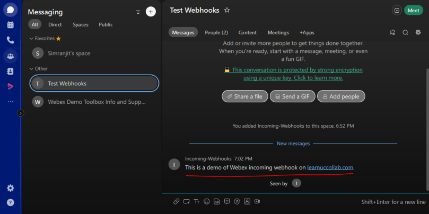Click the Share a file button

[245, 96]
